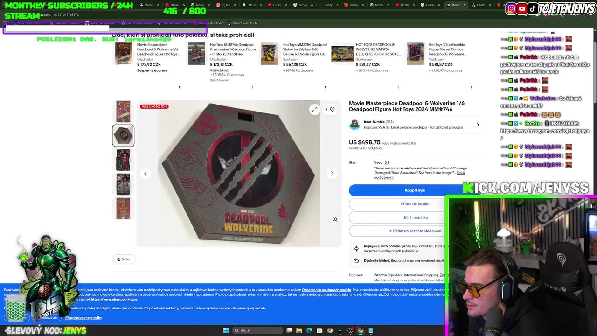Open File Explorer from the taskbar
The width and height of the screenshot is (597, 336).
(299, 330)
